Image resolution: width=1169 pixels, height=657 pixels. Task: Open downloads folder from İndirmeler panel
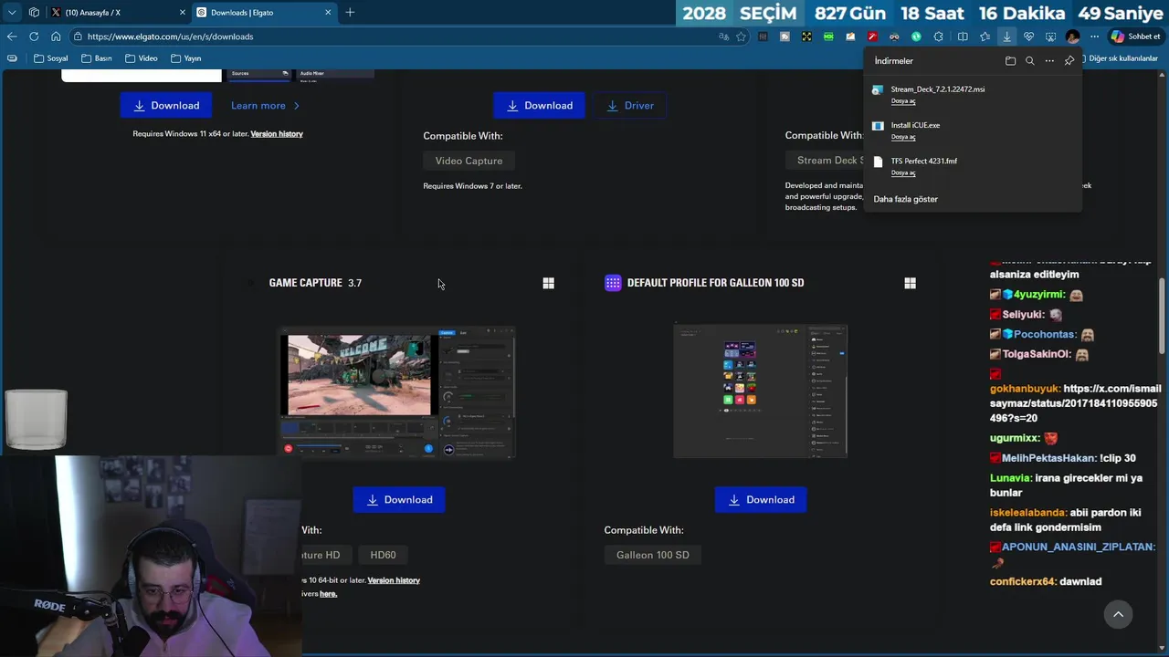point(1010,61)
